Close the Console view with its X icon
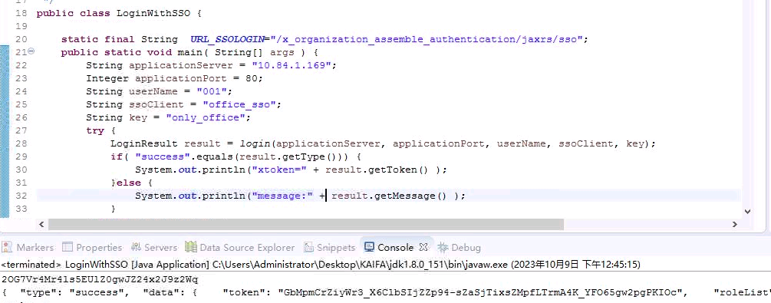Viewport: 771px width, 303px height. (x=423, y=247)
